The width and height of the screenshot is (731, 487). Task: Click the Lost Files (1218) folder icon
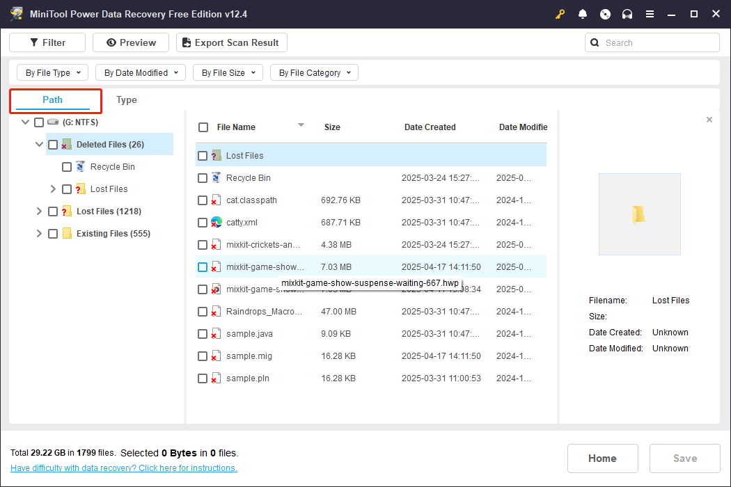pos(67,211)
